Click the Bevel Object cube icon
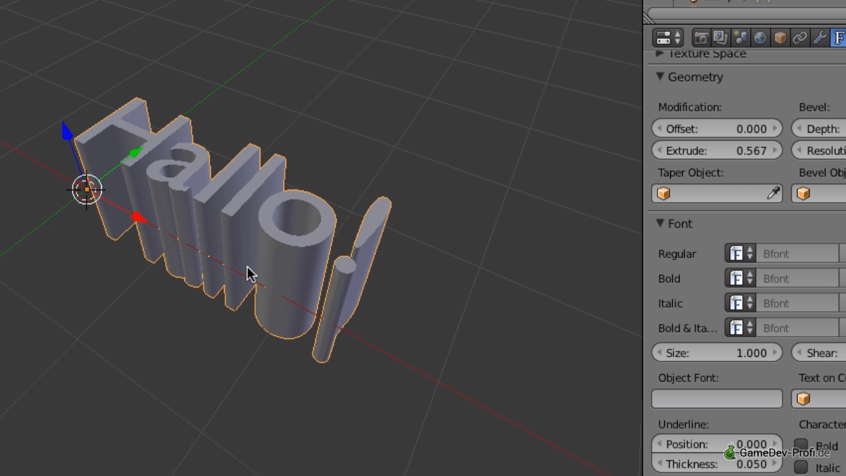 (x=804, y=194)
